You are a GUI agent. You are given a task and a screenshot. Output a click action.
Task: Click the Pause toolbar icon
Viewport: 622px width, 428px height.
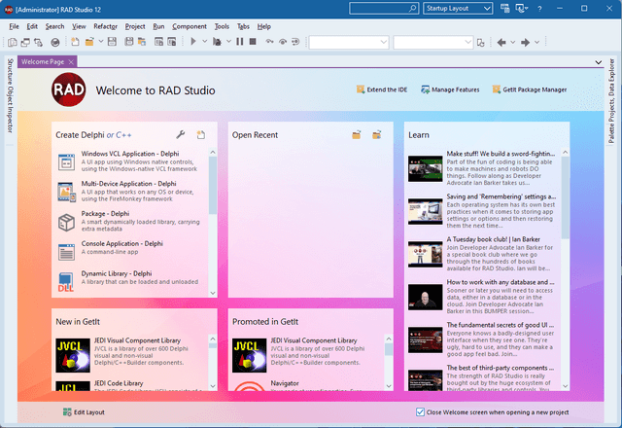(x=240, y=42)
